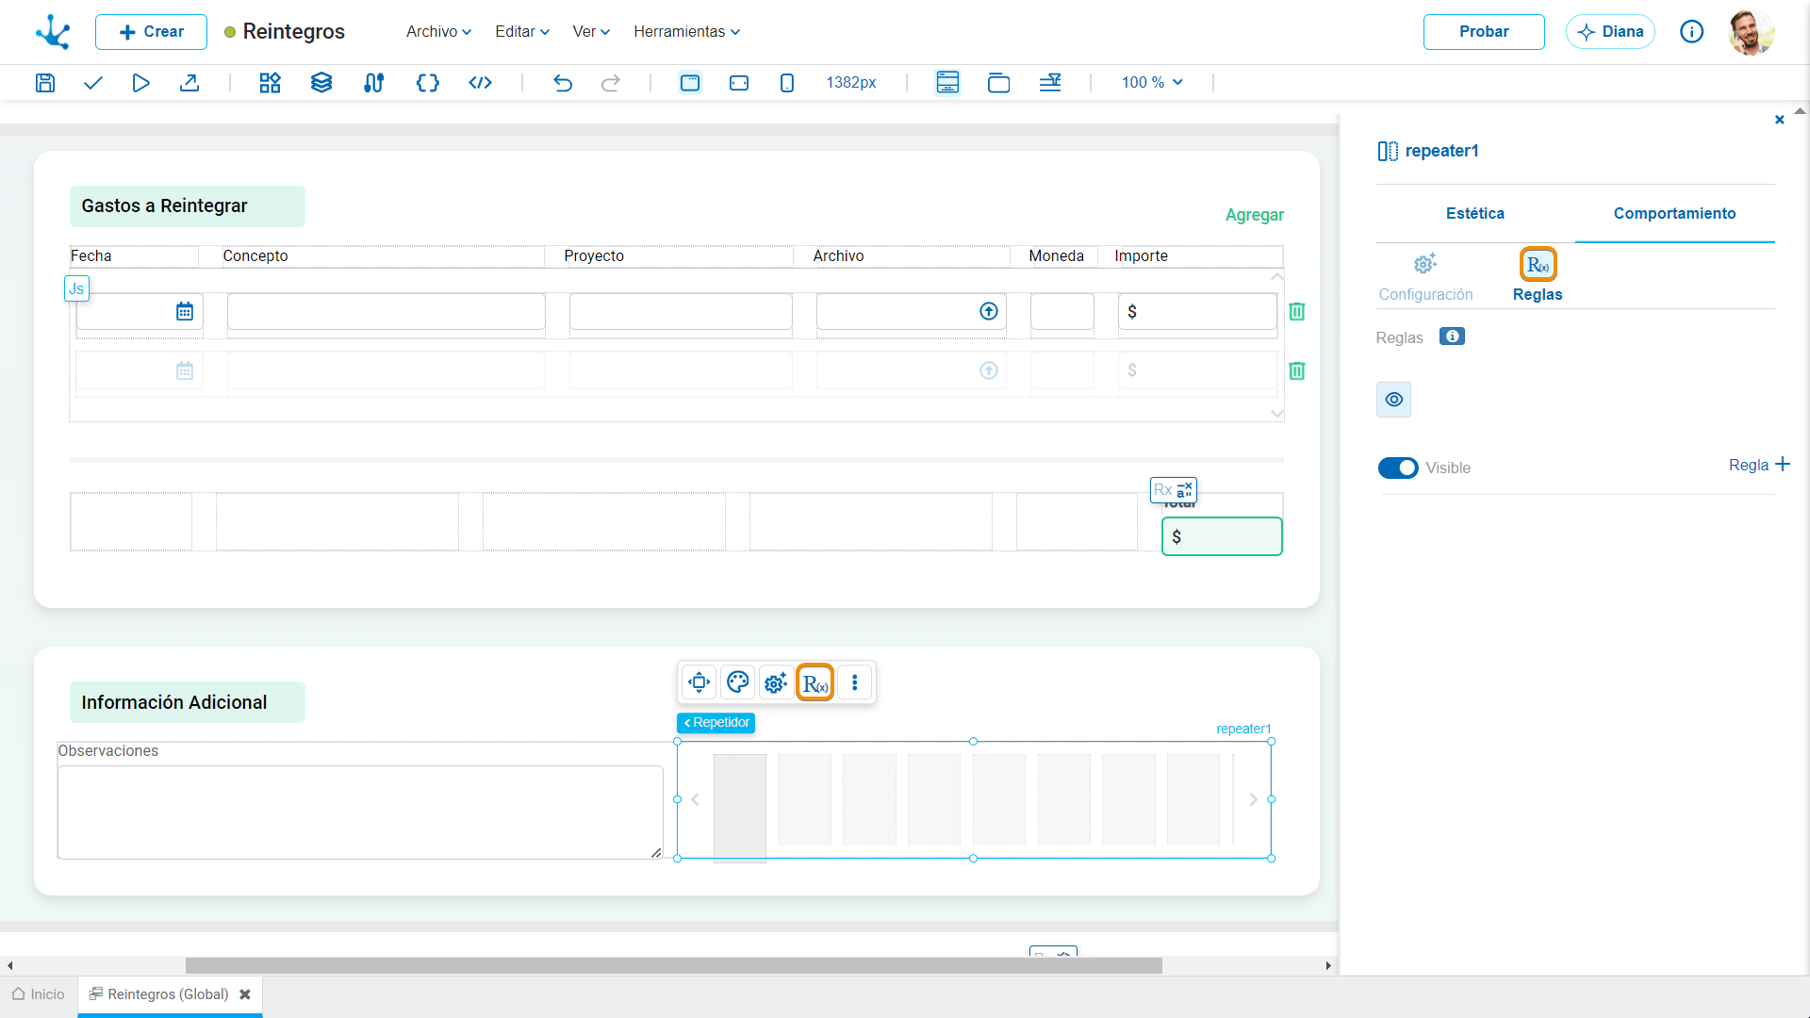Click the eye visibility rule button

(x=1394, y=400)
